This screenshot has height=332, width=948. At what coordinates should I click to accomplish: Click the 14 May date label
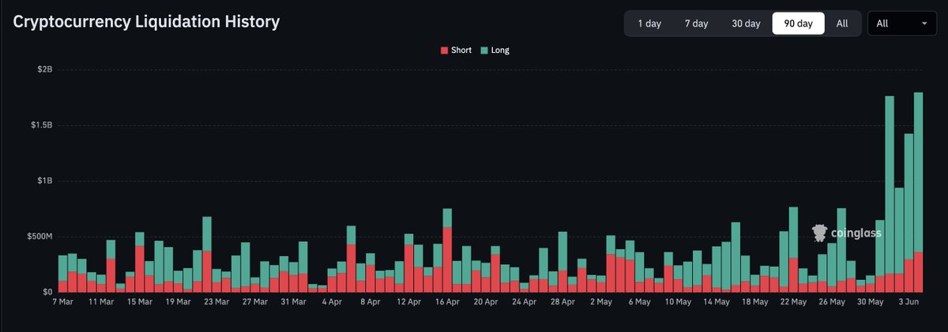[717, 302]
